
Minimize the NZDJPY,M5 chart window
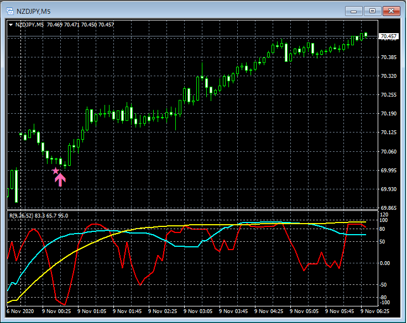354,10
